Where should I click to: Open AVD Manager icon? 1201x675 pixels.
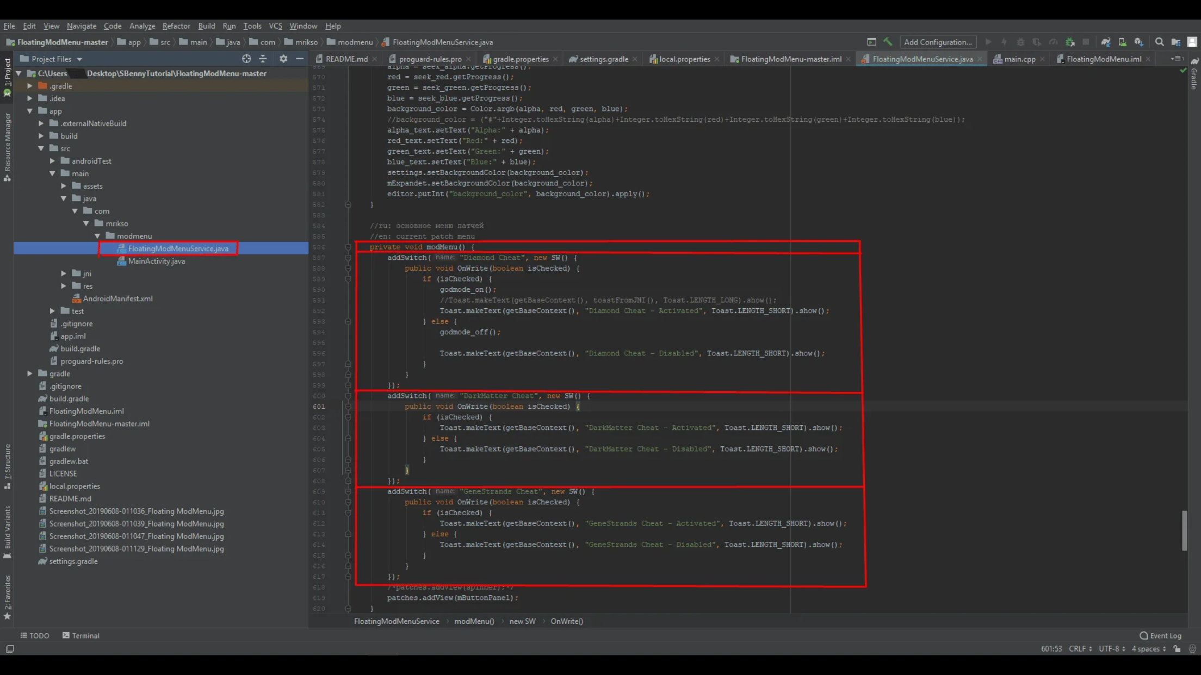[1122, 42]
